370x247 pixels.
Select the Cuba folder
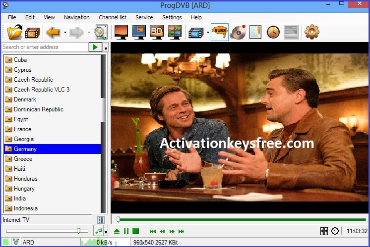coord(52,60)
